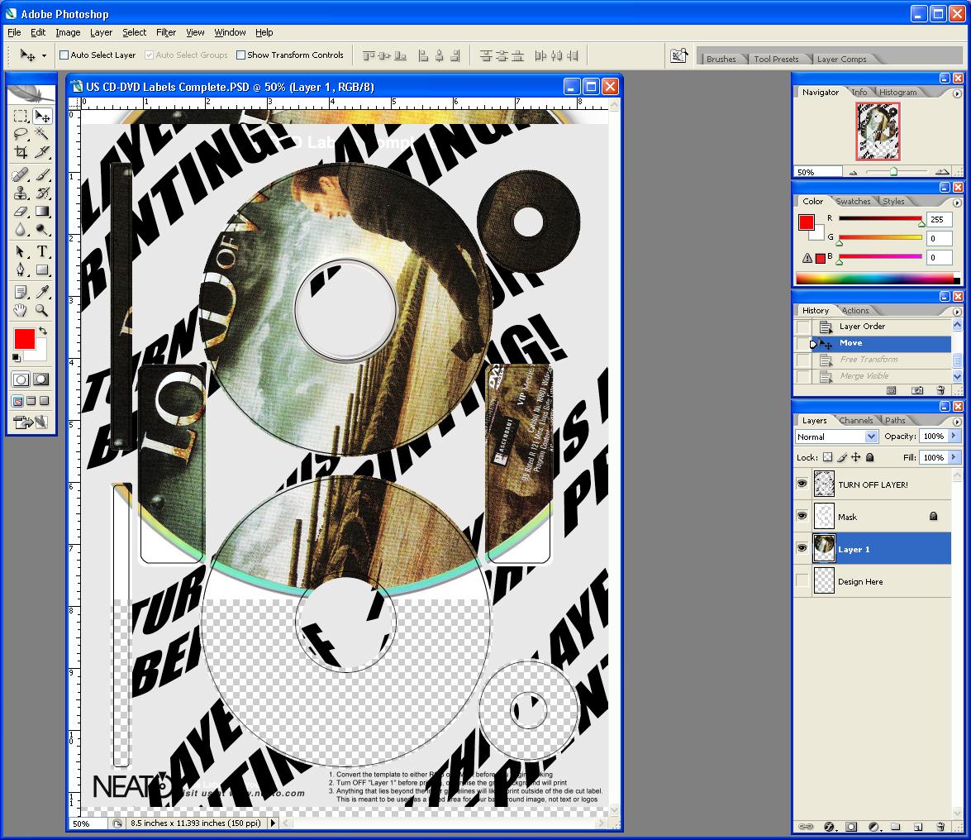Enable Show Transform Controls checkbox
The width and height of the screenshot is (971, 840).
click(x=241, y=55)
